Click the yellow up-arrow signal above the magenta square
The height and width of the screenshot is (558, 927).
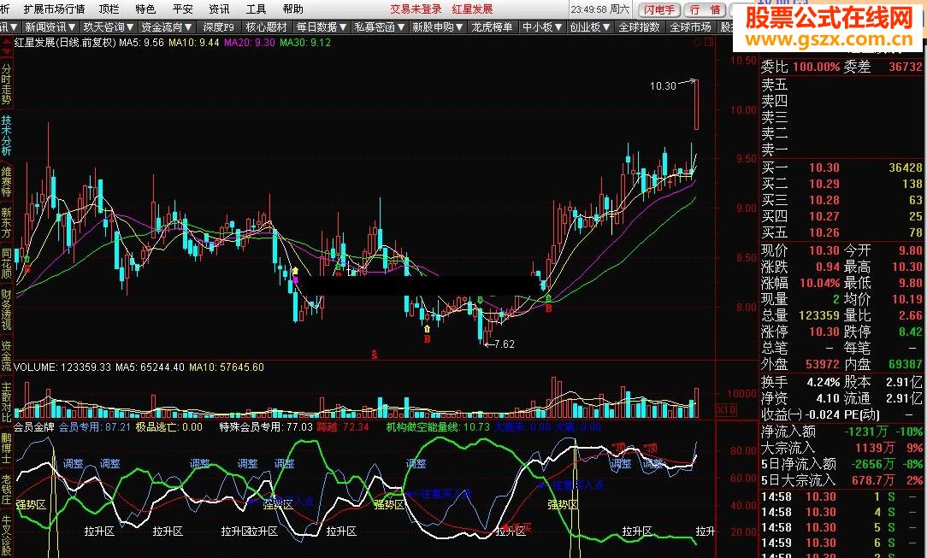pos(295,271)
